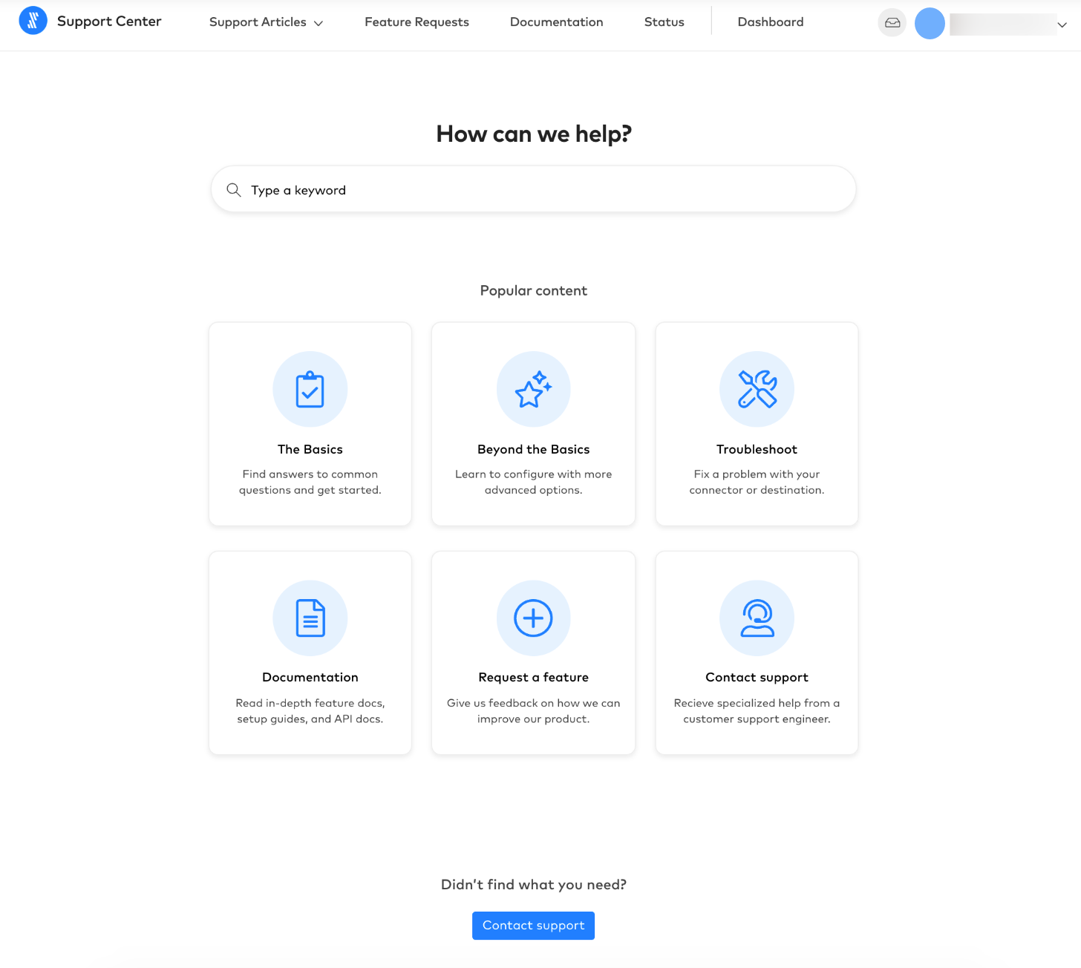Screen dimensions: 1081x968
Task: Click the Support Center title text
Action: pos(109,22)
